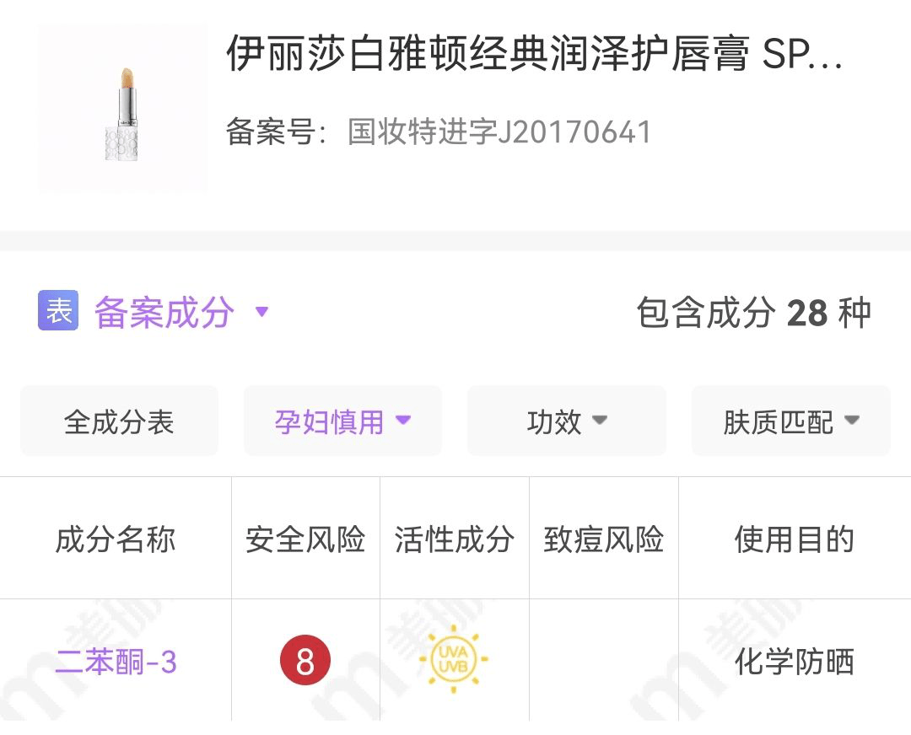Tap the UVA UVB sun icon
This screenshot has width=911, height=735.
coord(454,660)
